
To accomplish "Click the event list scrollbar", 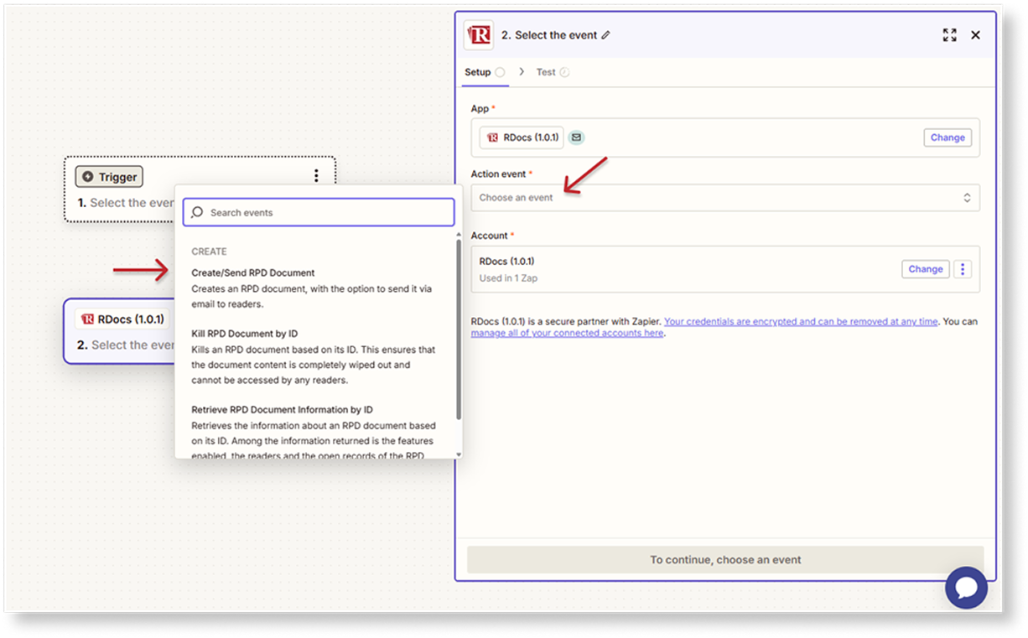I will (459, 329).
